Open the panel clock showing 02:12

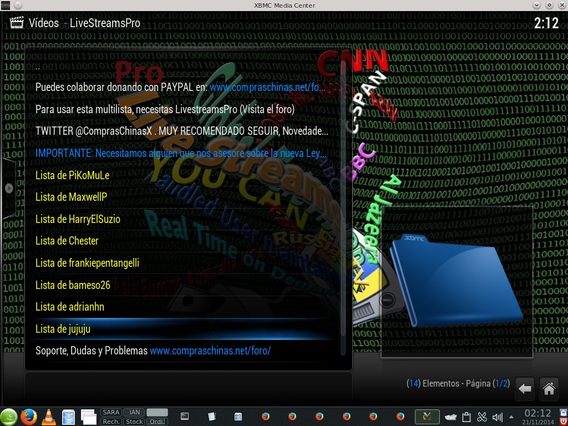click(538, 417)
